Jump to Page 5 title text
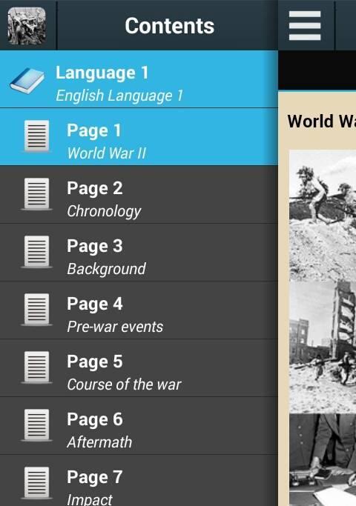 click(x=95, y=362)
